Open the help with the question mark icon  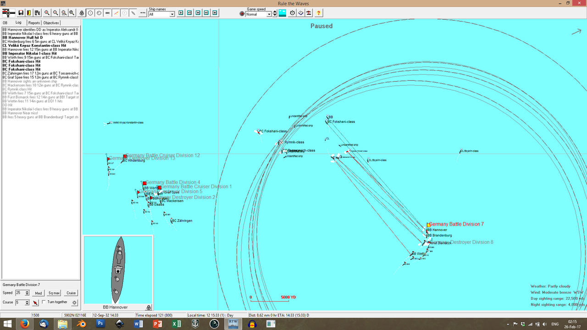[x=318, y=13]
